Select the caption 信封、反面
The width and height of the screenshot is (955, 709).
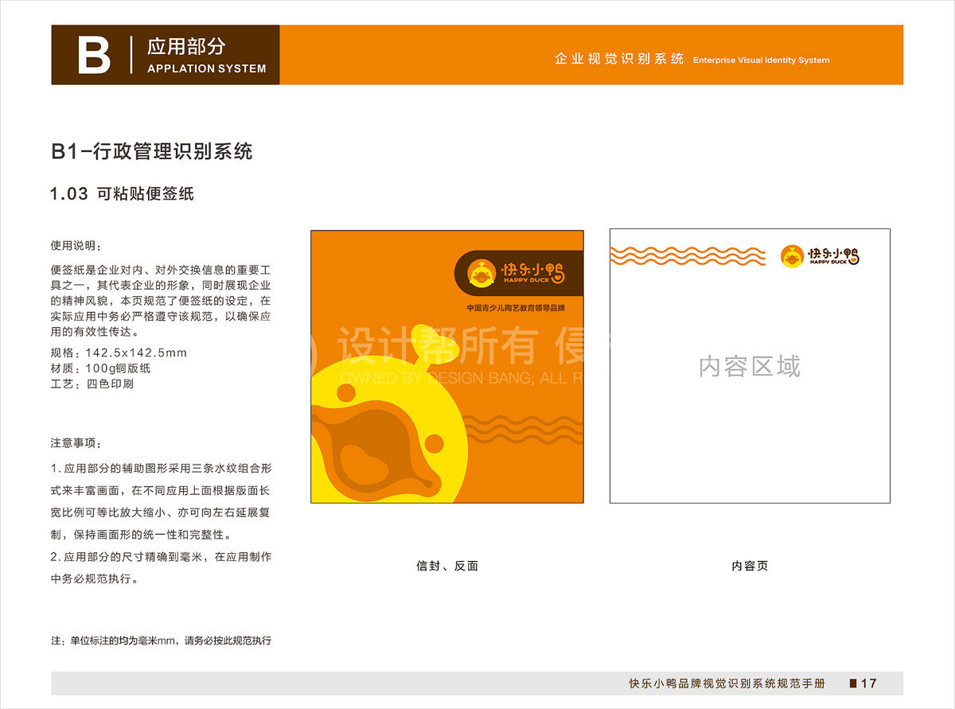click(x=447, y=567)
